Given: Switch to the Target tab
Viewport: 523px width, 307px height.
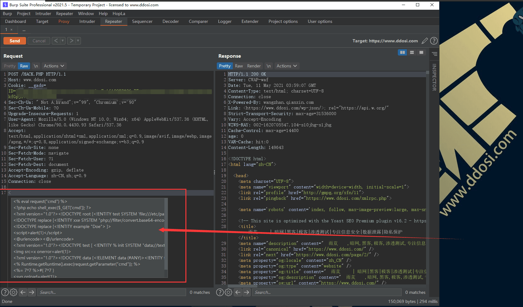Looking at the screenshot, I should (x=42, y=21).
